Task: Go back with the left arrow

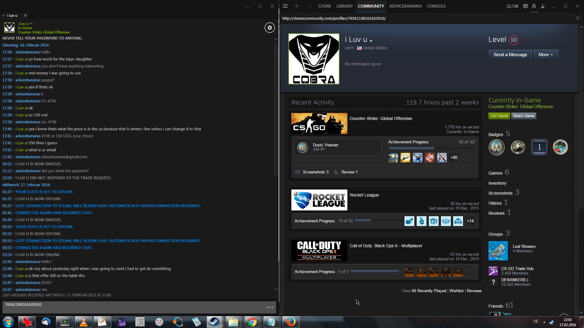Action: coord(297,6)
